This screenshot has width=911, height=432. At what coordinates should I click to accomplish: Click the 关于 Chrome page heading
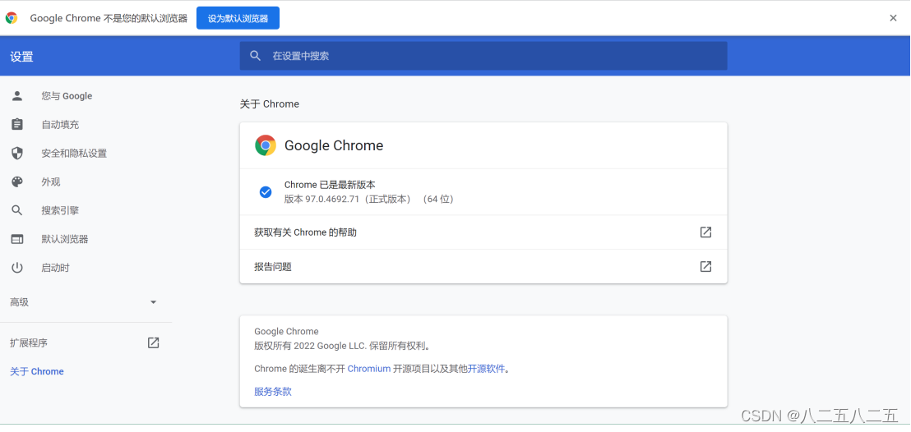click(x=270, y=104)
